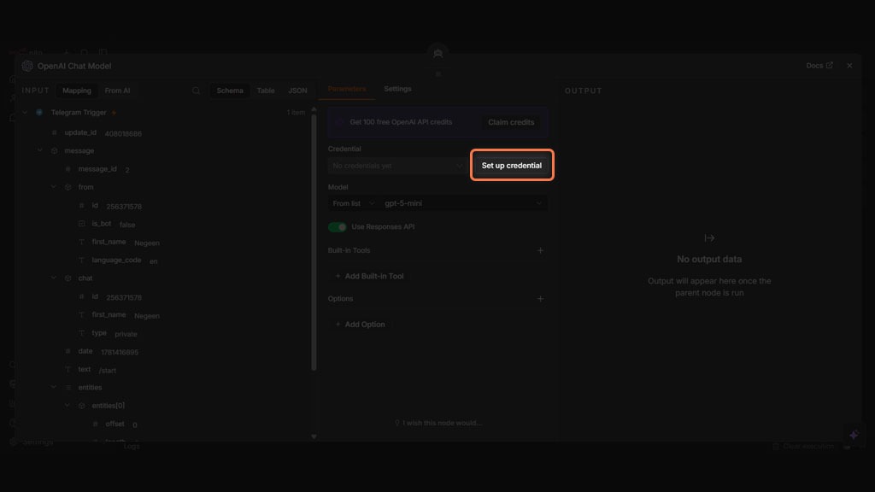Screen dimensions: 875x492
Task: Collapse the chat object
Action: pos(54,278)
